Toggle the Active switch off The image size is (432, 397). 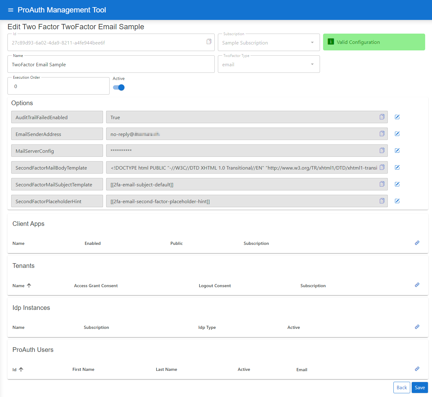119,87
